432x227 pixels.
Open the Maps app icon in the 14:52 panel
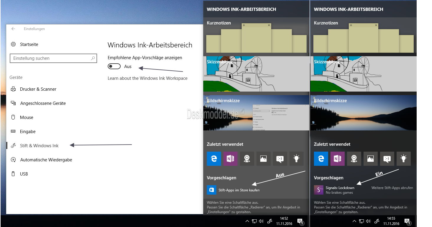tap(247, 159)
